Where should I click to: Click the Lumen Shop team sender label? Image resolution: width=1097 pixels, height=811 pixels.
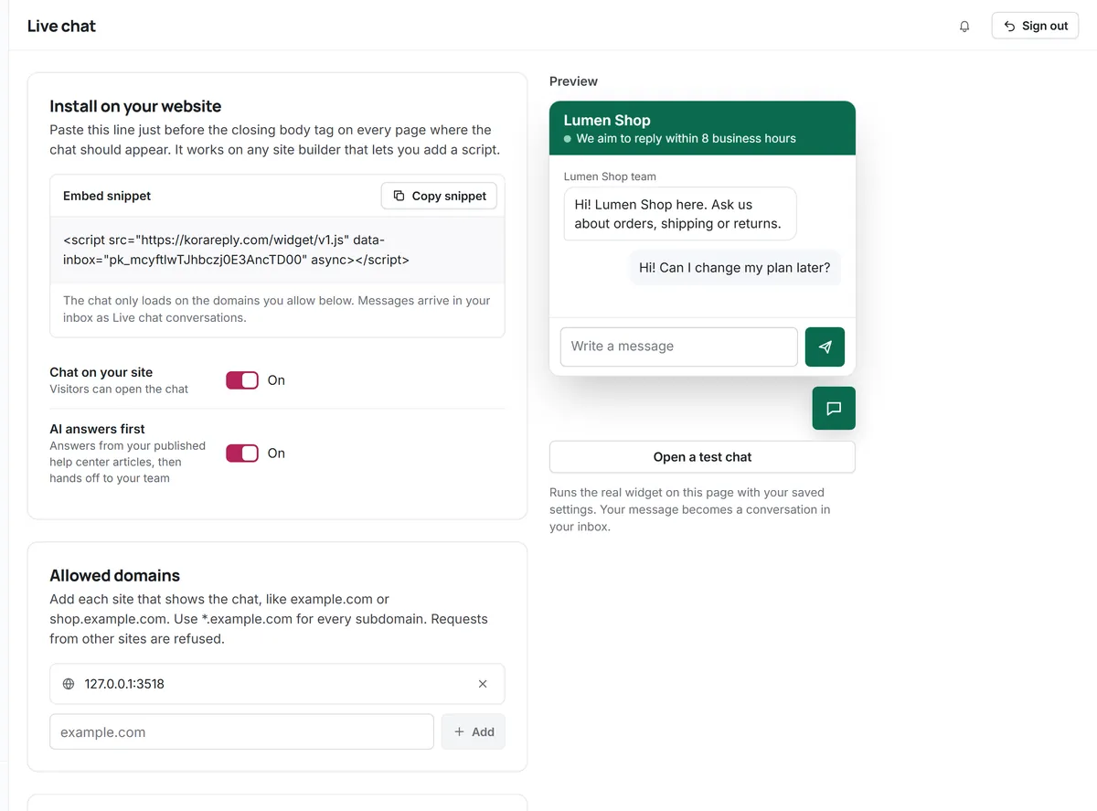(x=610, y=176)
